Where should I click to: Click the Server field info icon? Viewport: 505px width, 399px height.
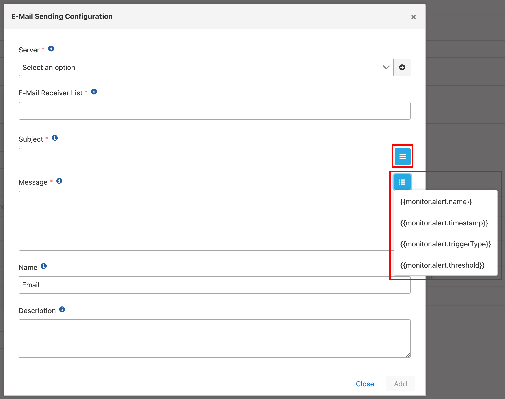point(51,49)
